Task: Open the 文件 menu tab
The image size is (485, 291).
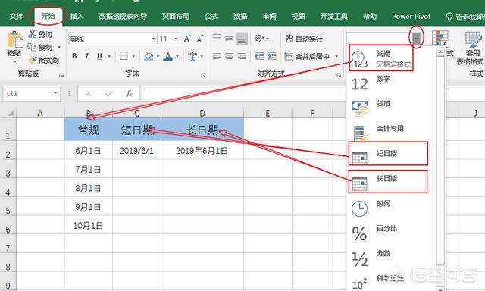Action: pyautogui.click(x=16, y=16)
